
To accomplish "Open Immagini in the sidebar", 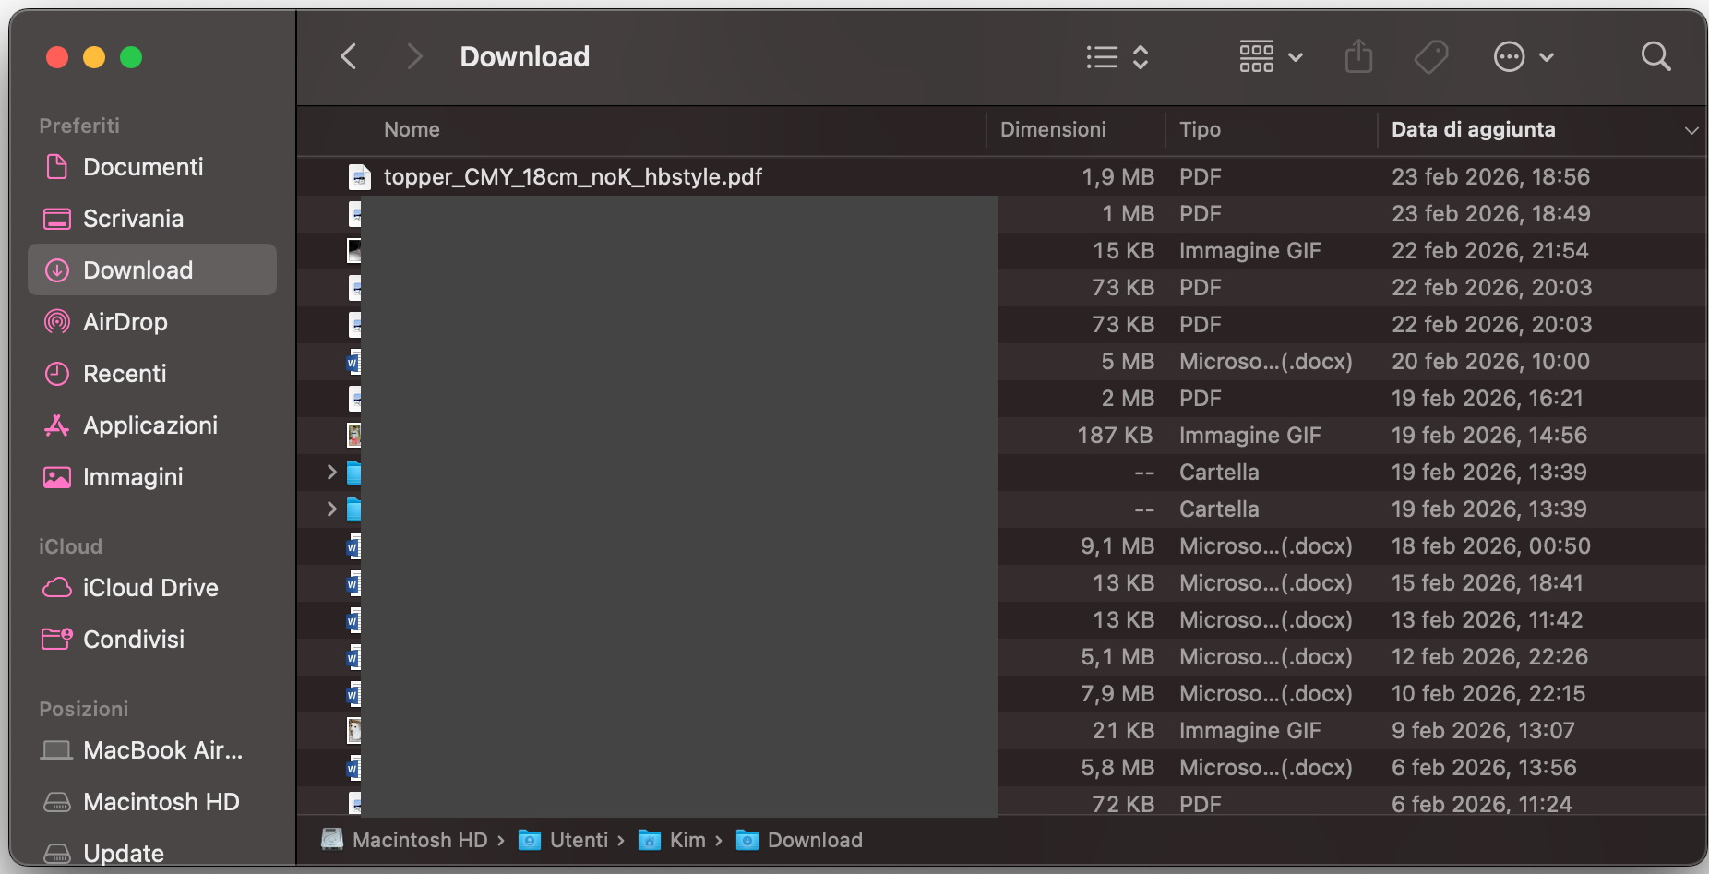I will click(x=132, y=476).
